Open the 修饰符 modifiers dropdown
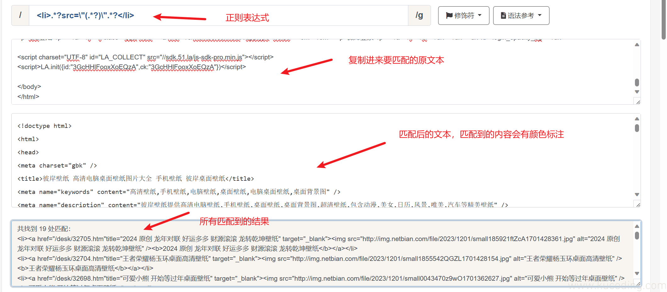Screen dimensions: 667x292 464,15
